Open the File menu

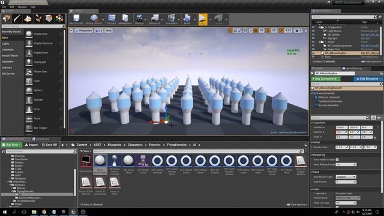point(4,7)
